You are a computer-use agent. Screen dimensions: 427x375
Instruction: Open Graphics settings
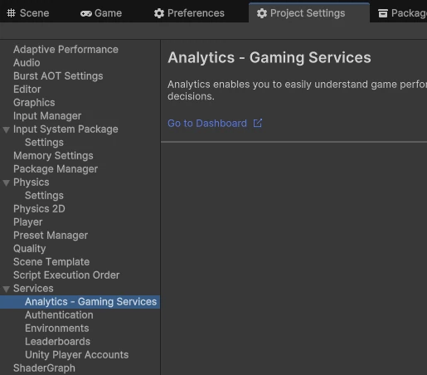pos(34,103)
